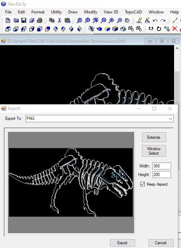Click the red X delete icon

[175, 29]
